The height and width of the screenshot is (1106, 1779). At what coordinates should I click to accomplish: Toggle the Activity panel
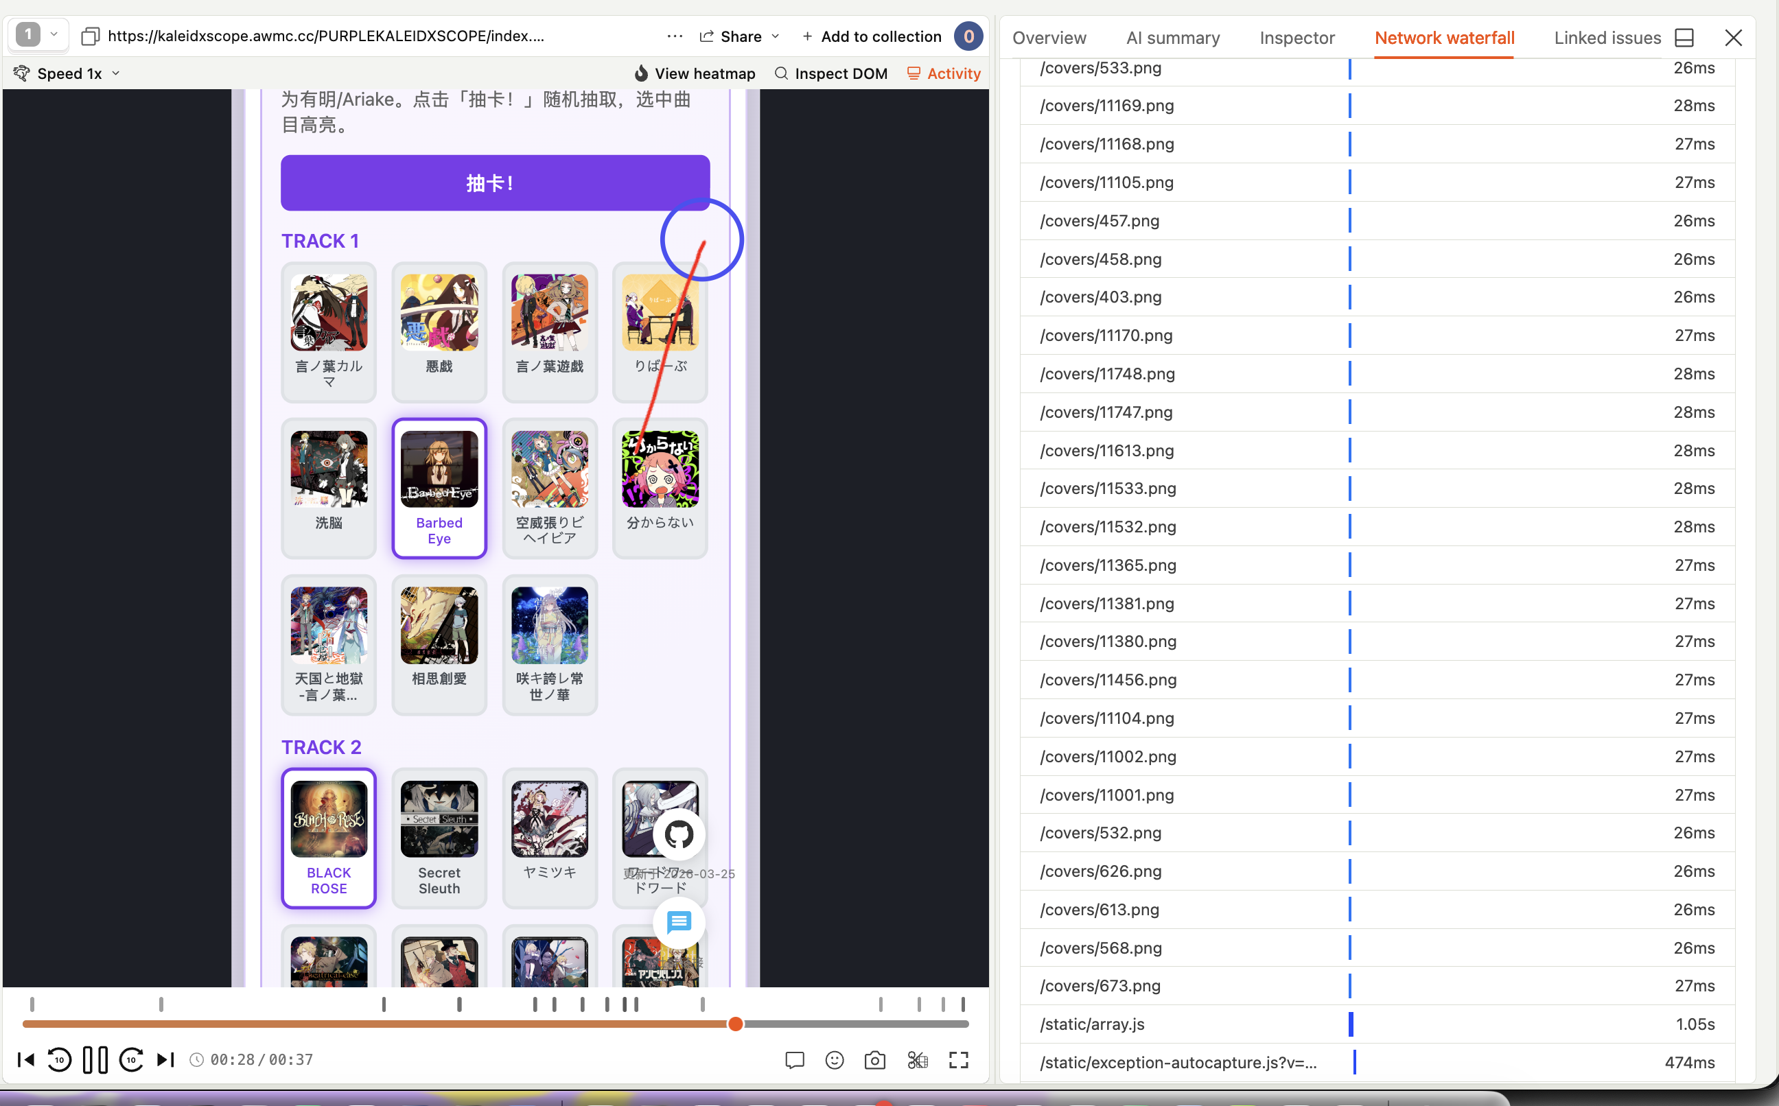944,73
